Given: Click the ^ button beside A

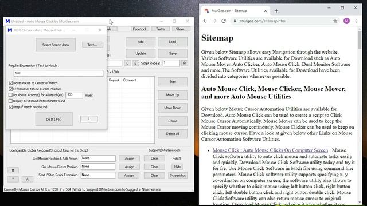Looking at the screenshot, I should tap(13, 179).
